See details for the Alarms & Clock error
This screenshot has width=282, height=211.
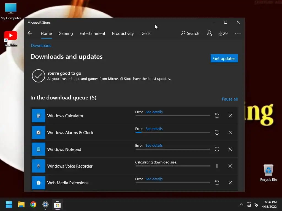coord(154,129)
